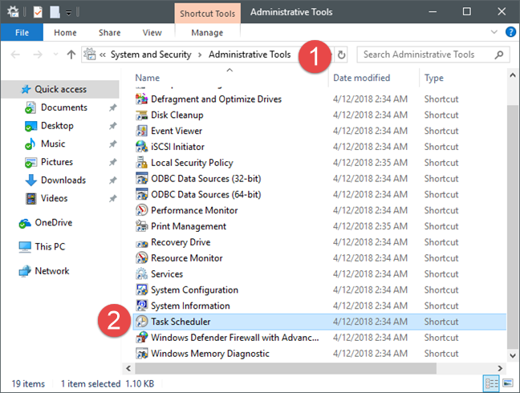Click the breadcrumb chevron after System and Security
This screenshot has width=520, height=393.
tap(200, 55)
